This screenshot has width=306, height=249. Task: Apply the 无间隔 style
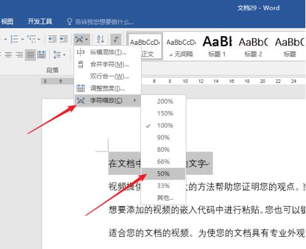[x=182, y=47]
